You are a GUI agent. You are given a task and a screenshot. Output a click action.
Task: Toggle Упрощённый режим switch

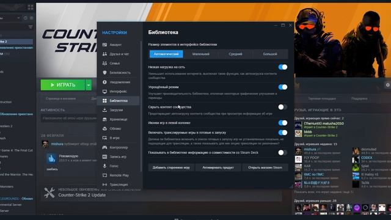click(282, 87)
